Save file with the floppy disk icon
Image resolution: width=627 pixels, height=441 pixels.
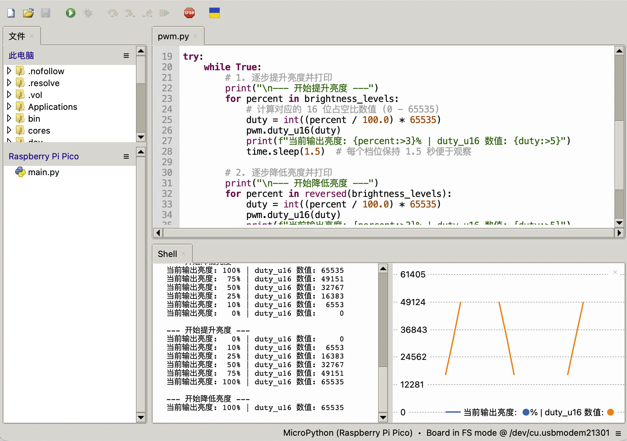tap(46, 13)
